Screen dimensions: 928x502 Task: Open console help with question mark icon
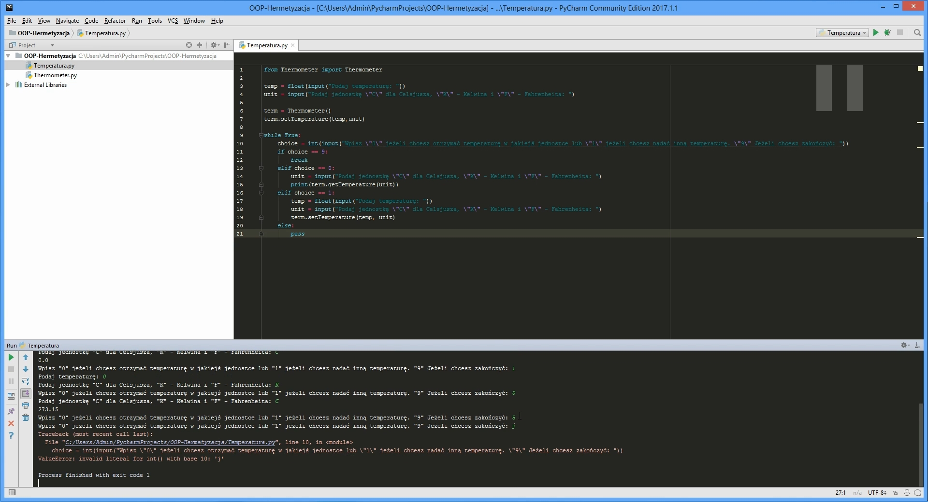click(x=11, y=435)
